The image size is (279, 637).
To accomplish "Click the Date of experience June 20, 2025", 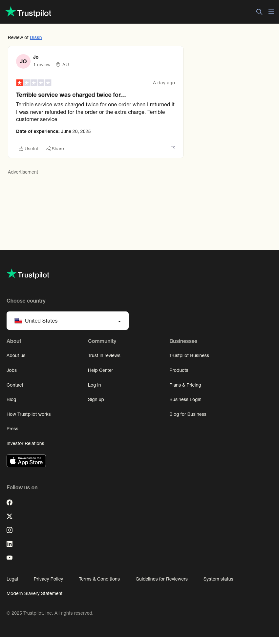I will coord(54,131).
